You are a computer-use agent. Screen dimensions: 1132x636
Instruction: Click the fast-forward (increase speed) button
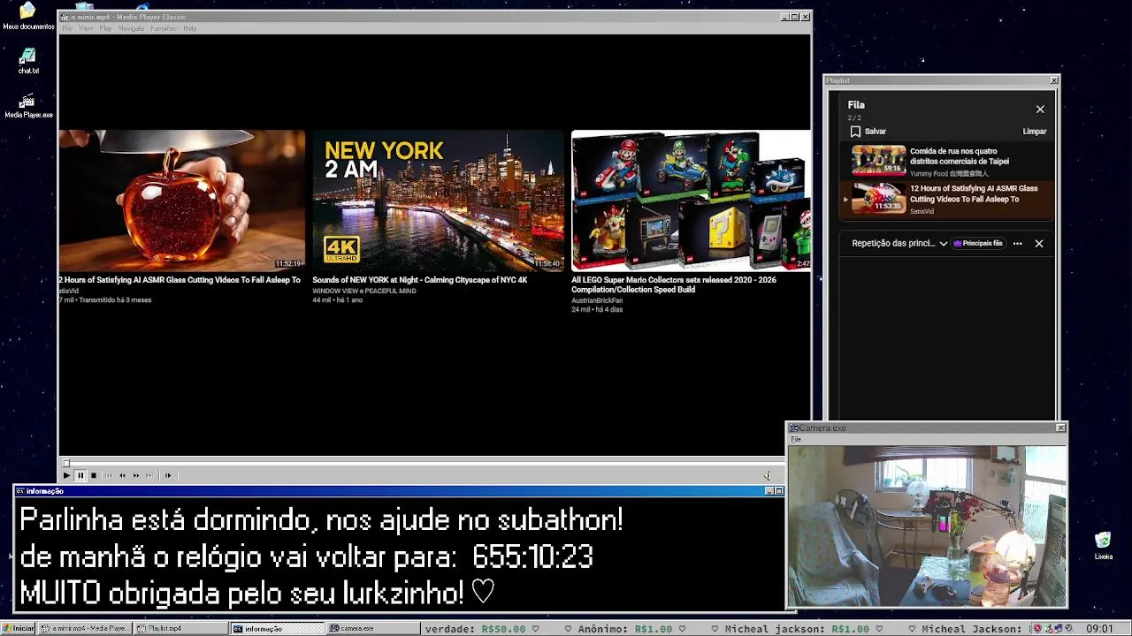tap(136, 475)
